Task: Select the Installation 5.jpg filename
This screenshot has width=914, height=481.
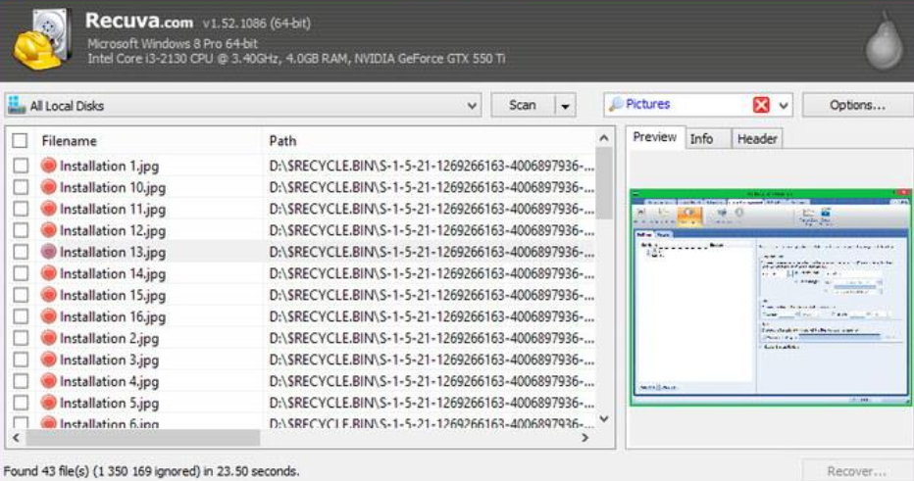Action: click(x=109, y=404)
